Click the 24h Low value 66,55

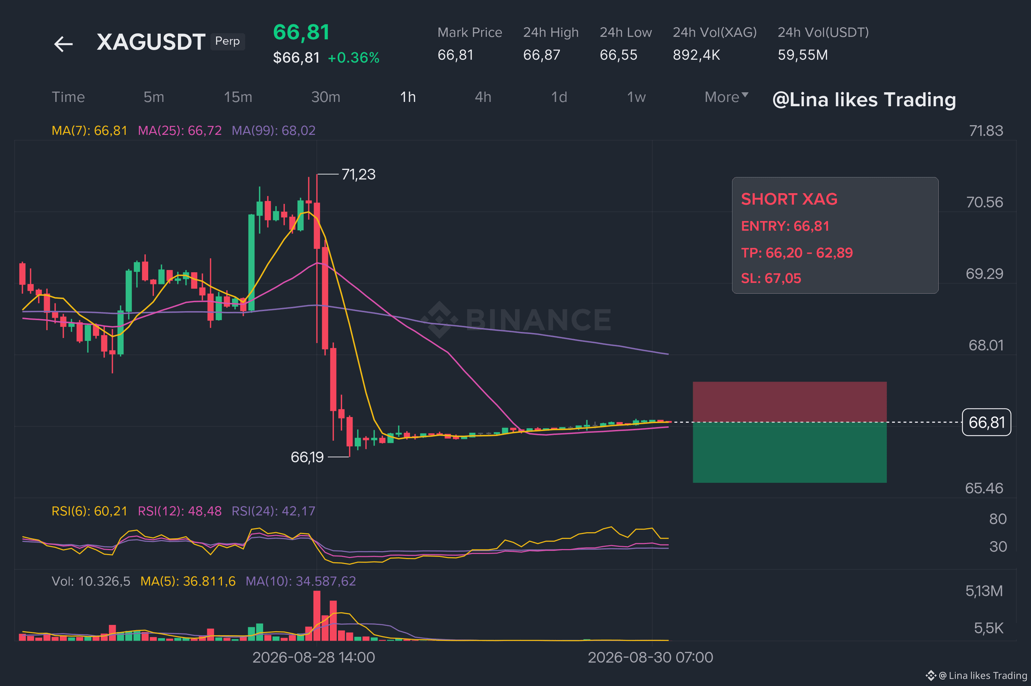point(618,55)
